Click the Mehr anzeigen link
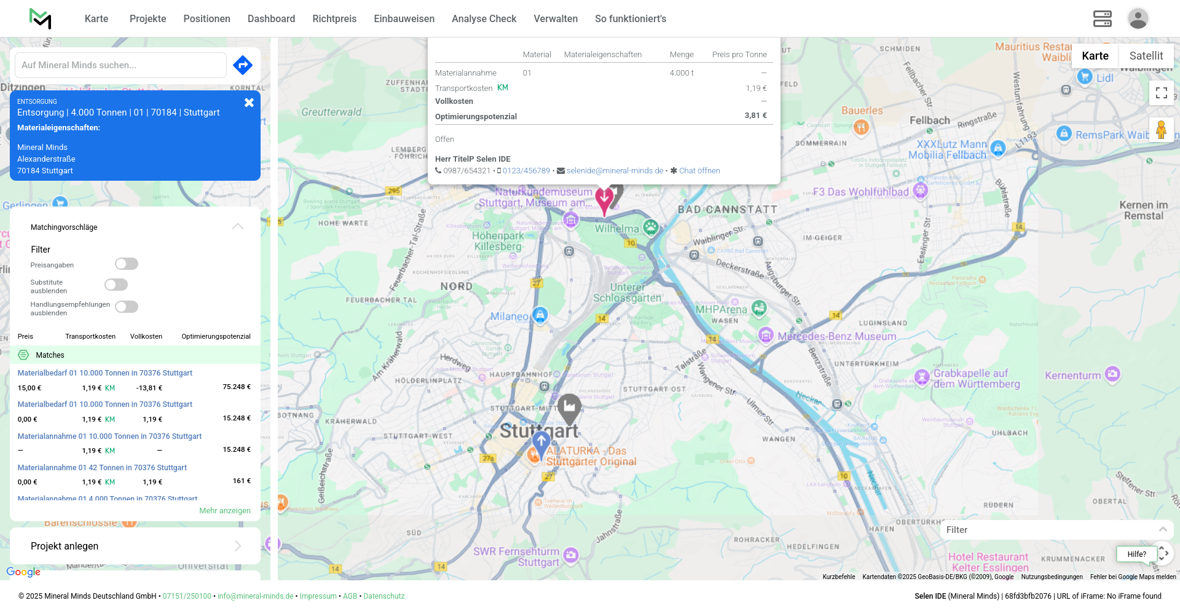 coord(225,511)
